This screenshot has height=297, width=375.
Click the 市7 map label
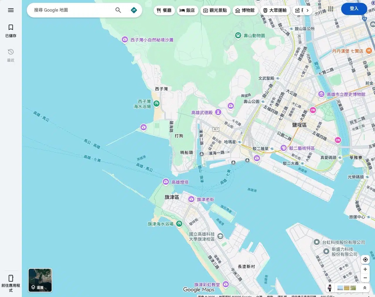pyautogui.click(x=216, y=129)
